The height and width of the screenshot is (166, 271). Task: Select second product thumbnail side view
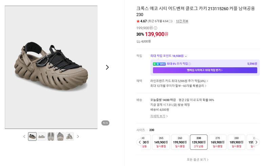[42, 137]
